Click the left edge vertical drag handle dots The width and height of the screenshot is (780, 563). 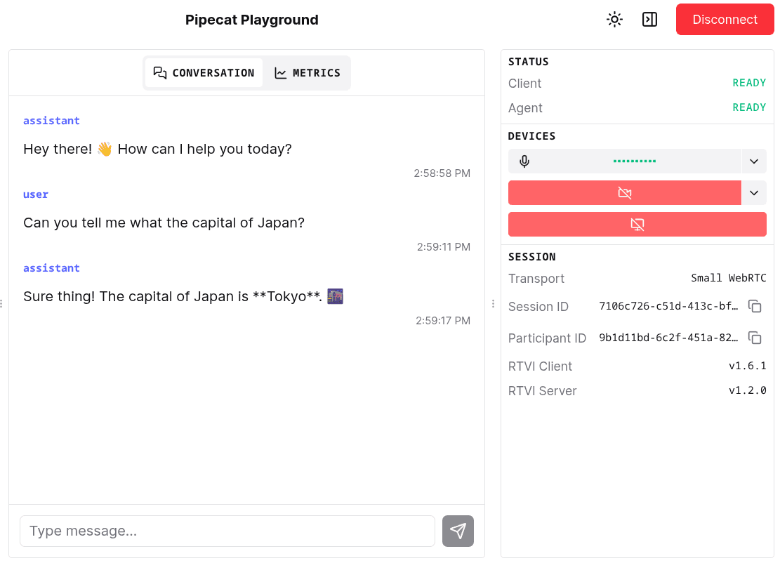coord(2,303)
